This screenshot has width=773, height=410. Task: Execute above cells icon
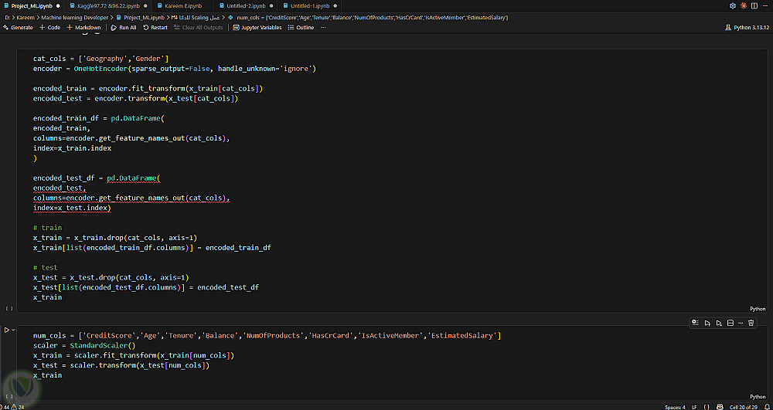[x=707, y=323]
